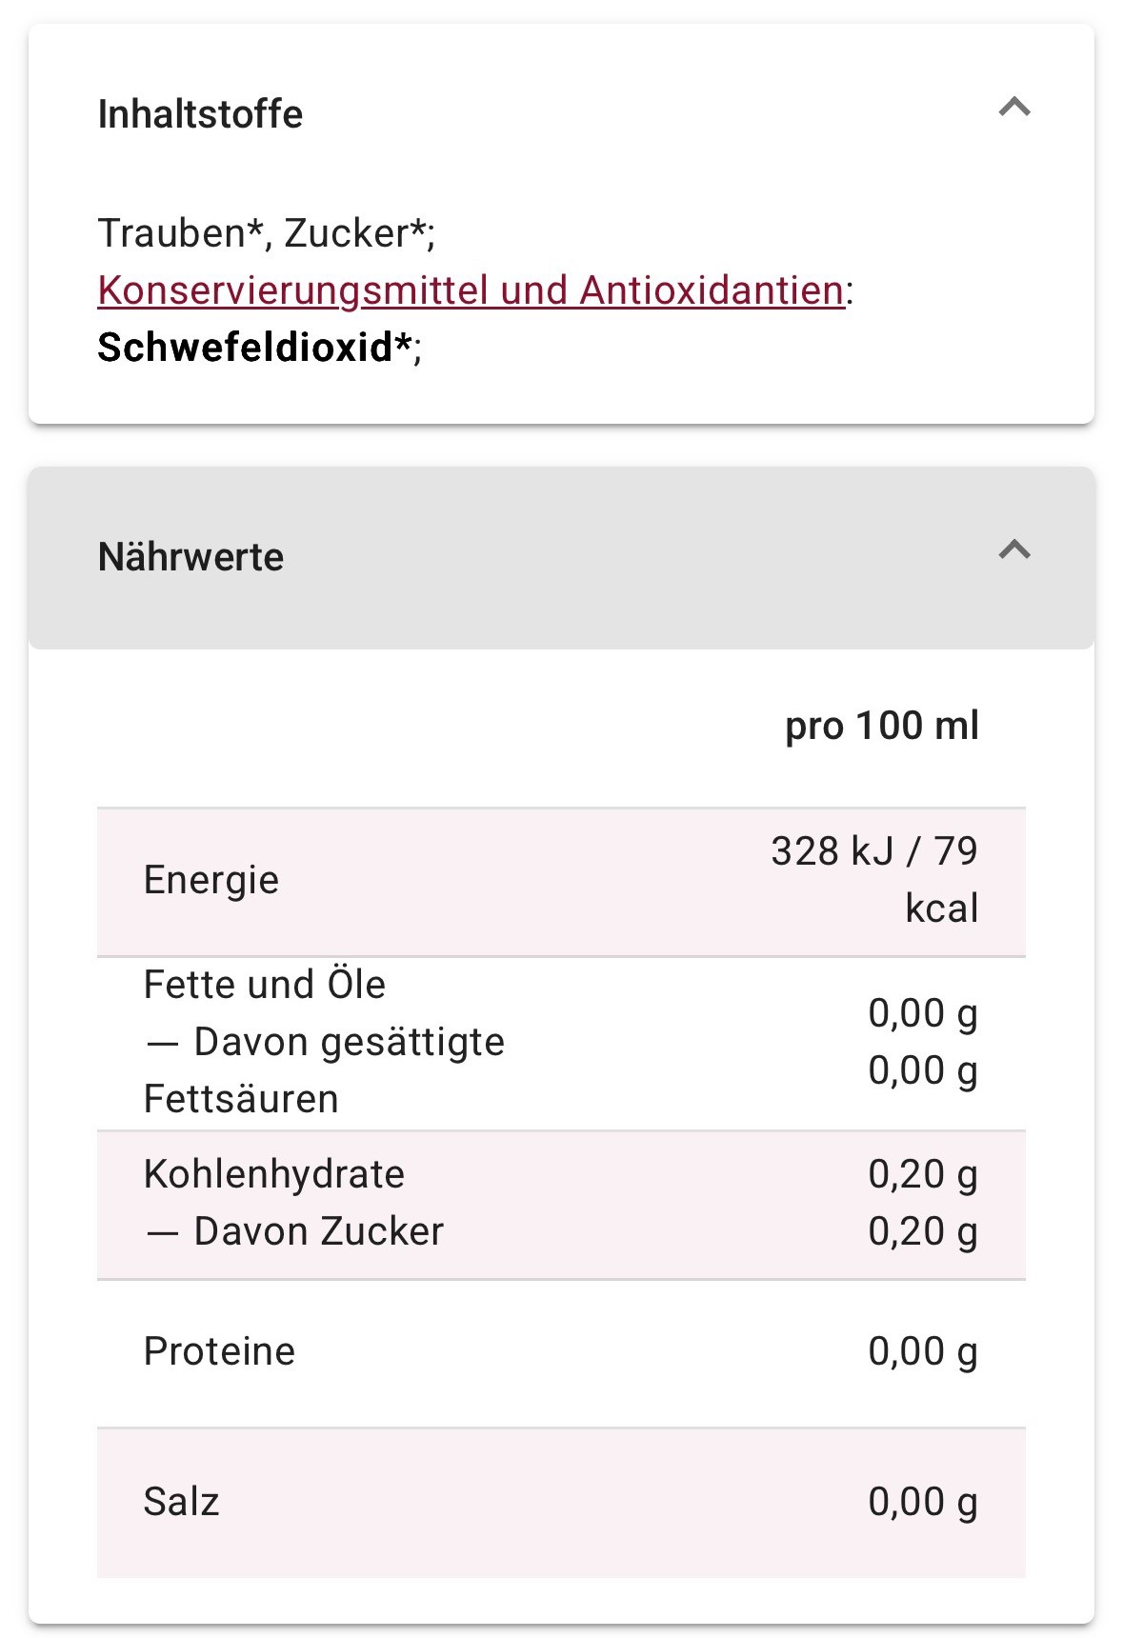Click the Inhaltstoffe section header

click(561, 113)
